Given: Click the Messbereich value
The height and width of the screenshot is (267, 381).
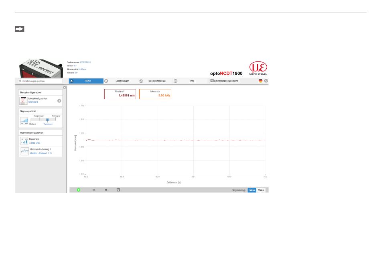Looking at the screenshot, I should [82, 69].
